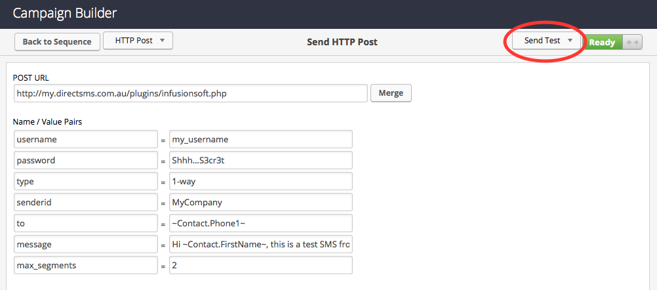Select the max_segments name field
This screenshot has width=657, height=290.
(x=86, y=265)
